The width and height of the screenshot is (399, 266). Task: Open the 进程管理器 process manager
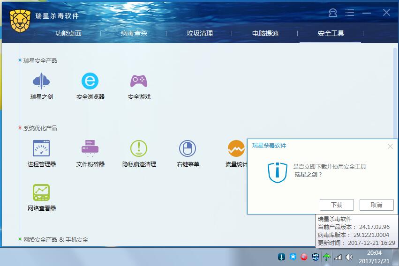click(x=41, y=148)
